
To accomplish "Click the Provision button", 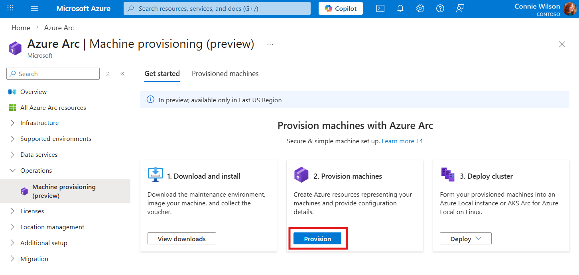I will (x=317, y=239).
